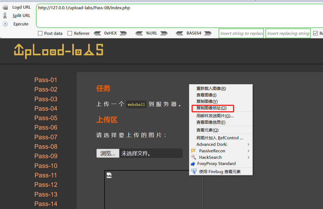This screenshot has width=323, height=209.
Task: Click the Load URL icon in HackBar
Action: coord(5,8)
